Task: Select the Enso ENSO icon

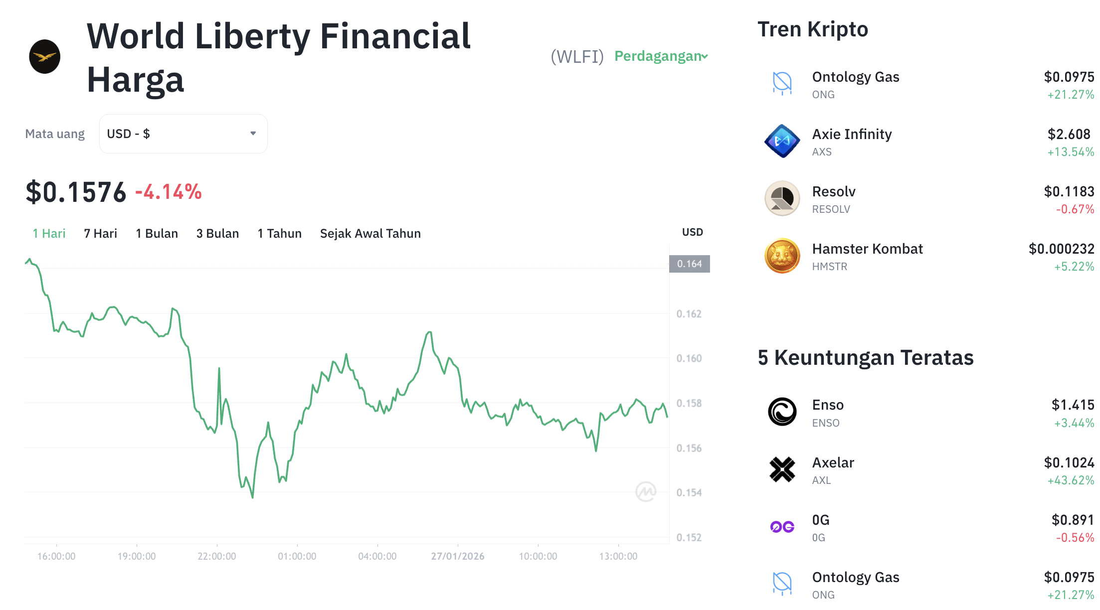Action: [782, 412]
